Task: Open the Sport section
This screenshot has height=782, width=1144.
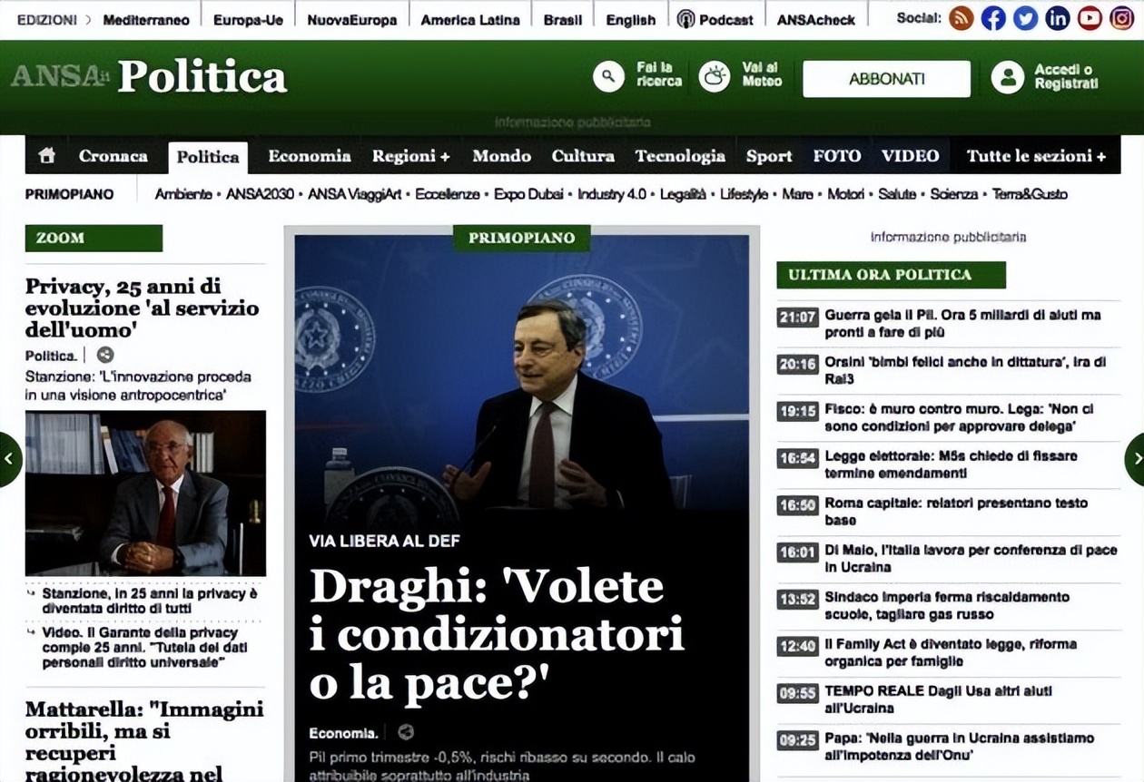Action: (x=769, y=156)
